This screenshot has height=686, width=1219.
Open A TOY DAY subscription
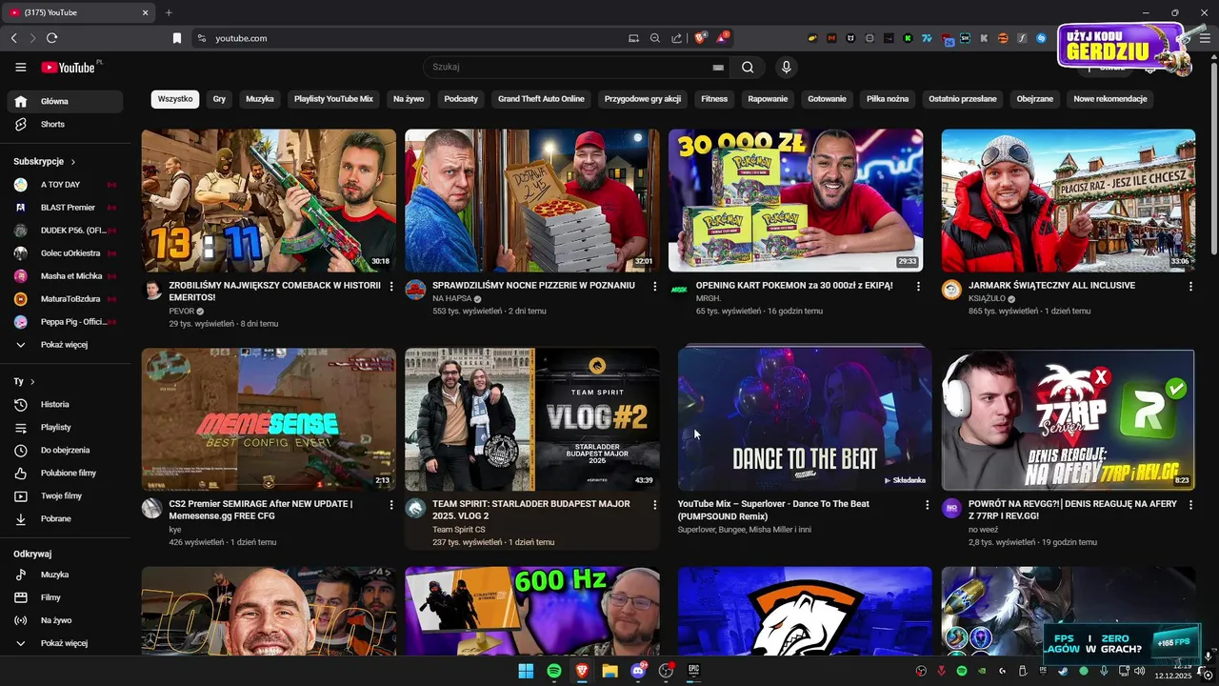coord(65,184)
